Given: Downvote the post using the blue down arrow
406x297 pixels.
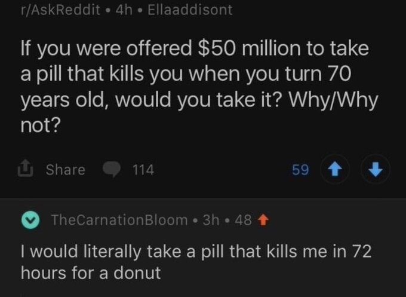Looking at the screenshot, I should (376, 169).
